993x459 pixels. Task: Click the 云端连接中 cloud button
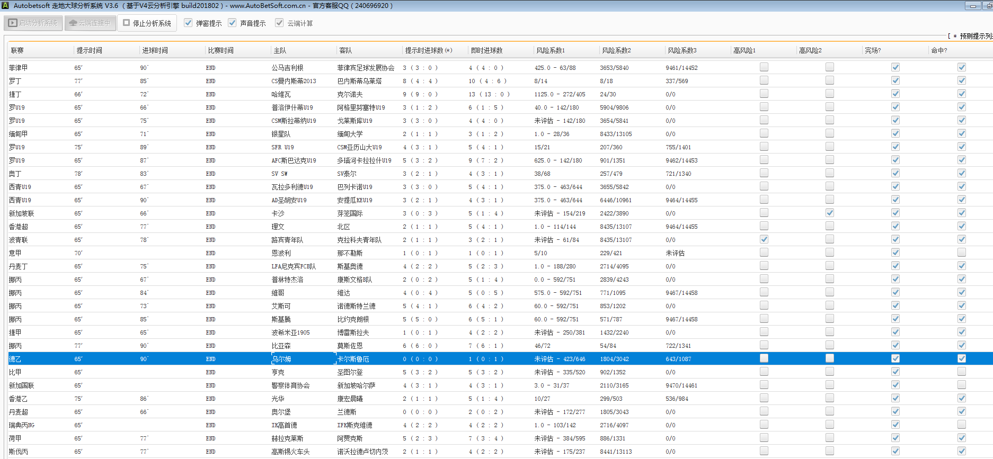click(90, 23)
